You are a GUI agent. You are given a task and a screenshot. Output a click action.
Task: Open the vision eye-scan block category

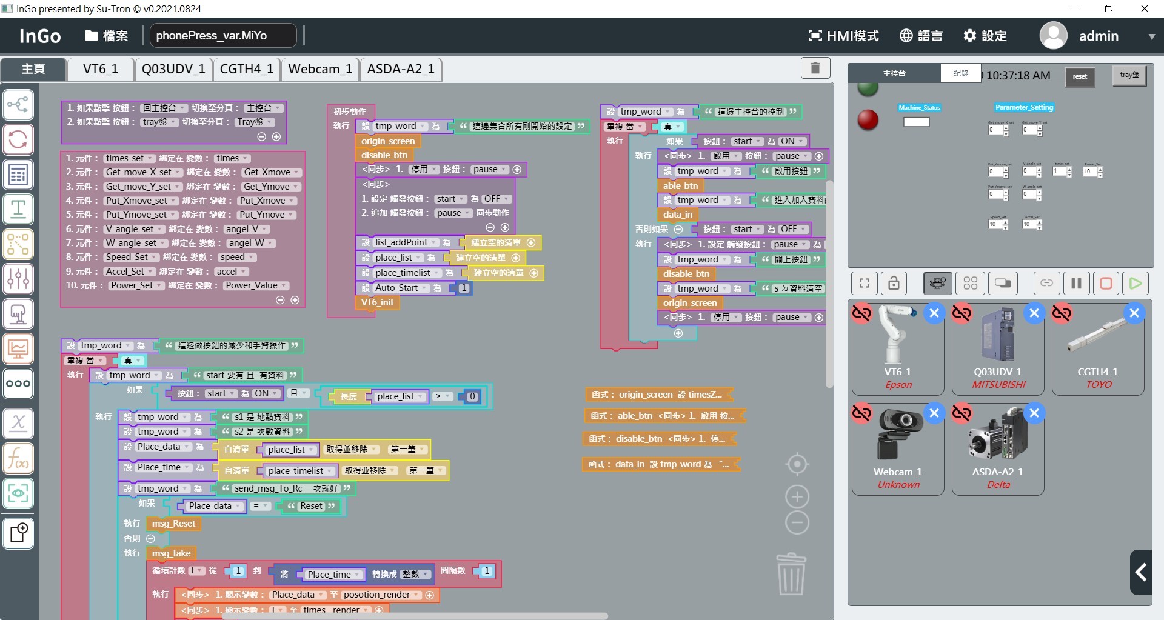18,493
